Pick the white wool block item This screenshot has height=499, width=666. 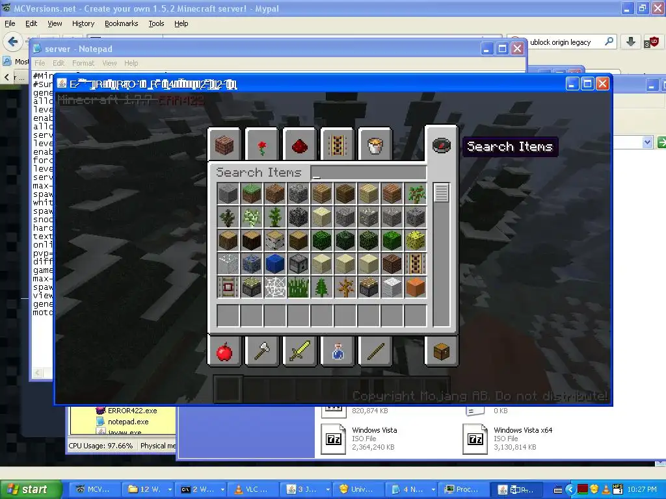(392, 287)
